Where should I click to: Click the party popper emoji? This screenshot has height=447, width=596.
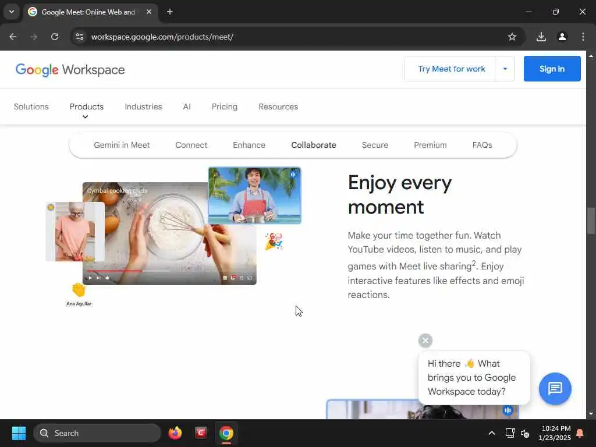(274, 242)
